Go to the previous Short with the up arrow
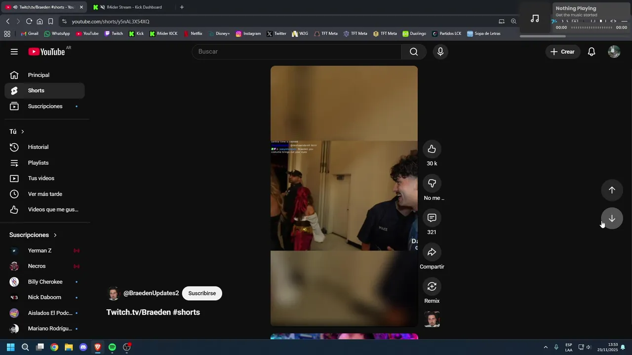The image size is (632, 355). pos(612,190)
